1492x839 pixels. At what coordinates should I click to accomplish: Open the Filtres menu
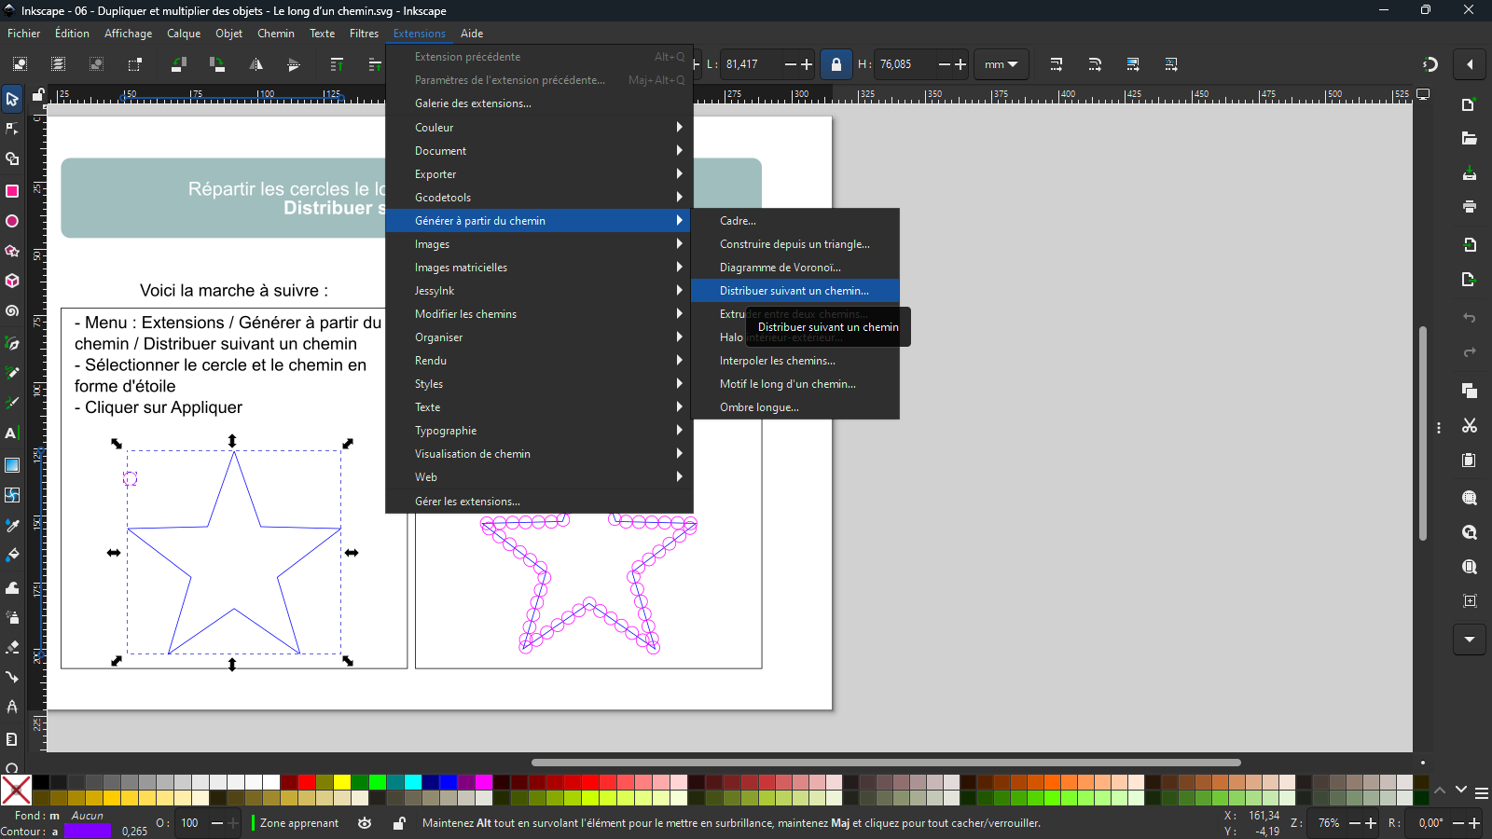[x=364, y=34]
